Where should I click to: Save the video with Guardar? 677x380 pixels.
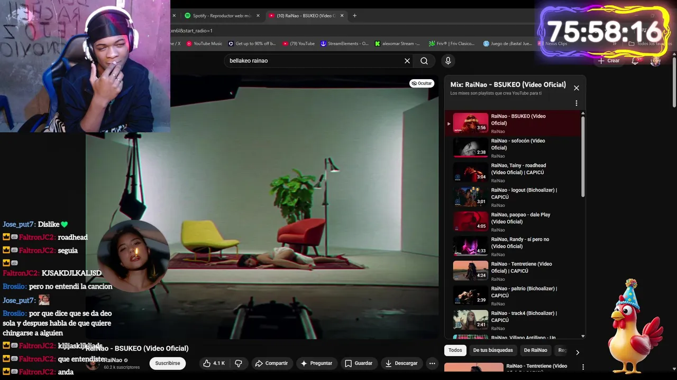pos(359,363)
